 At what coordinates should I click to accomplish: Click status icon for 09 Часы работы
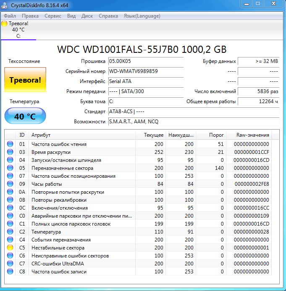click(x=10, y=184)
